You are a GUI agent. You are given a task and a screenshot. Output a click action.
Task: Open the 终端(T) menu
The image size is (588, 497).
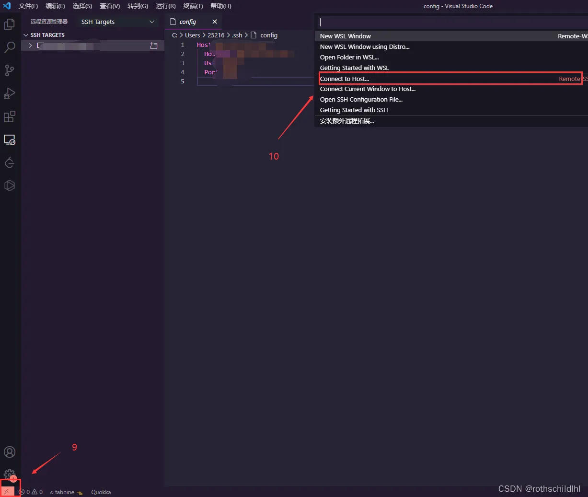point(193,6)
